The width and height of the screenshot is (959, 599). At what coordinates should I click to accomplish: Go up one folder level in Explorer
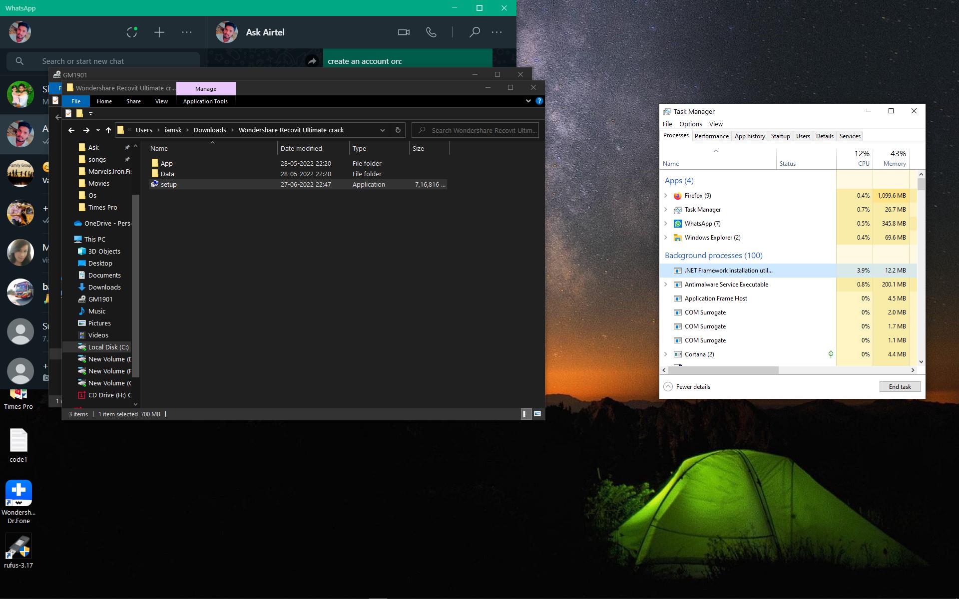pos(108,130)
